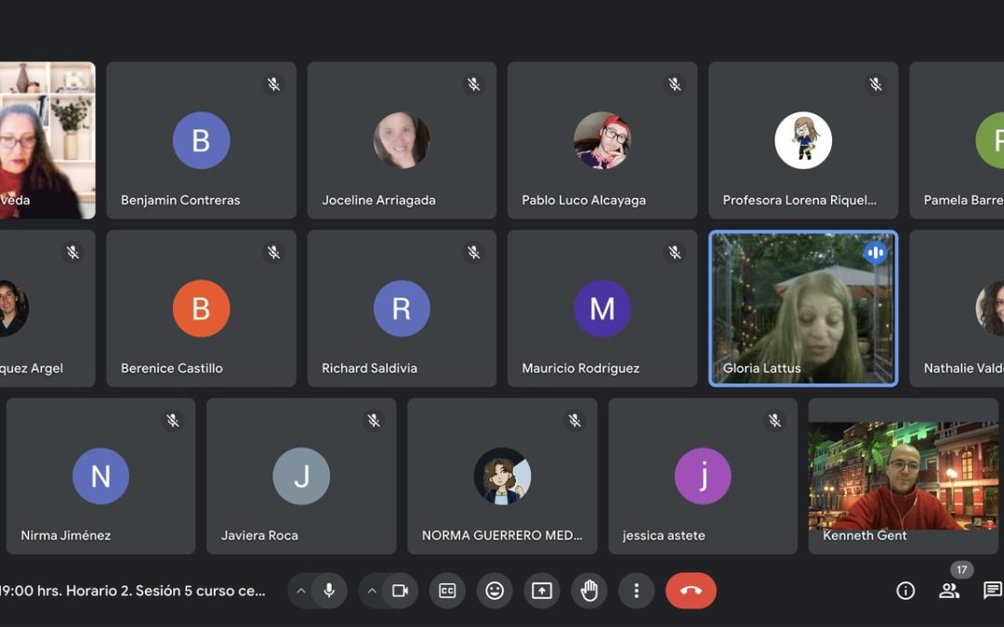1004x627 pixels.
Task: Click muted mic icon on Berenice Castillo tile
Action: [x=273, y=252]
